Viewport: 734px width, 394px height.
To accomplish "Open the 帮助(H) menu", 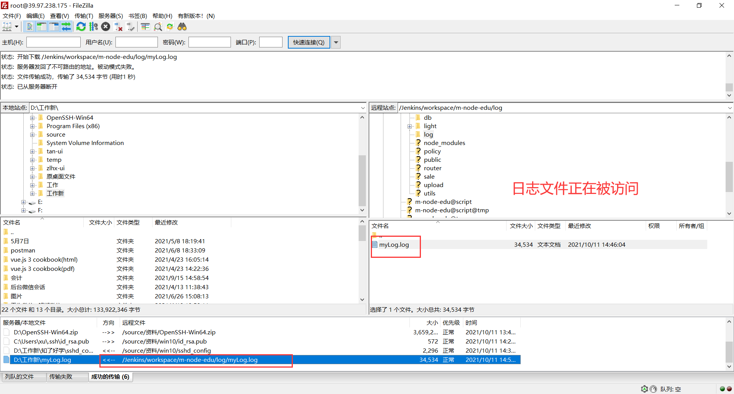I will coord(162,16).
